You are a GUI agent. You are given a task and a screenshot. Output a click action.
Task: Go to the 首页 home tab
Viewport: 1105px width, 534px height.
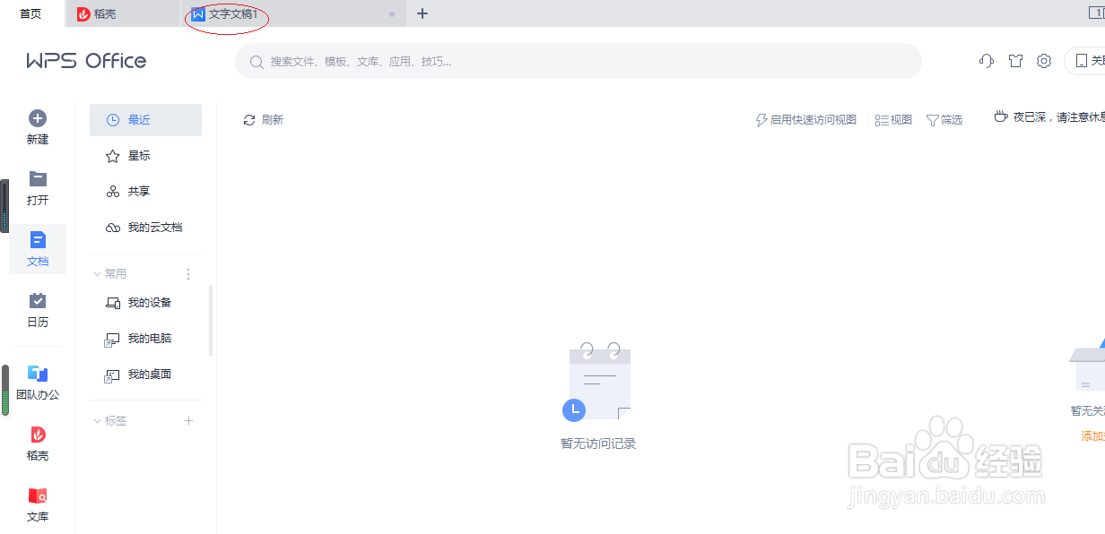pyautogui.click(x=30, y=13)
